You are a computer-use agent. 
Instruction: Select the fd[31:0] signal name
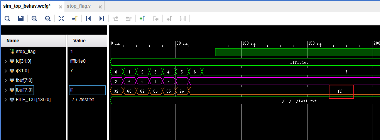click(x=24, y=61)
